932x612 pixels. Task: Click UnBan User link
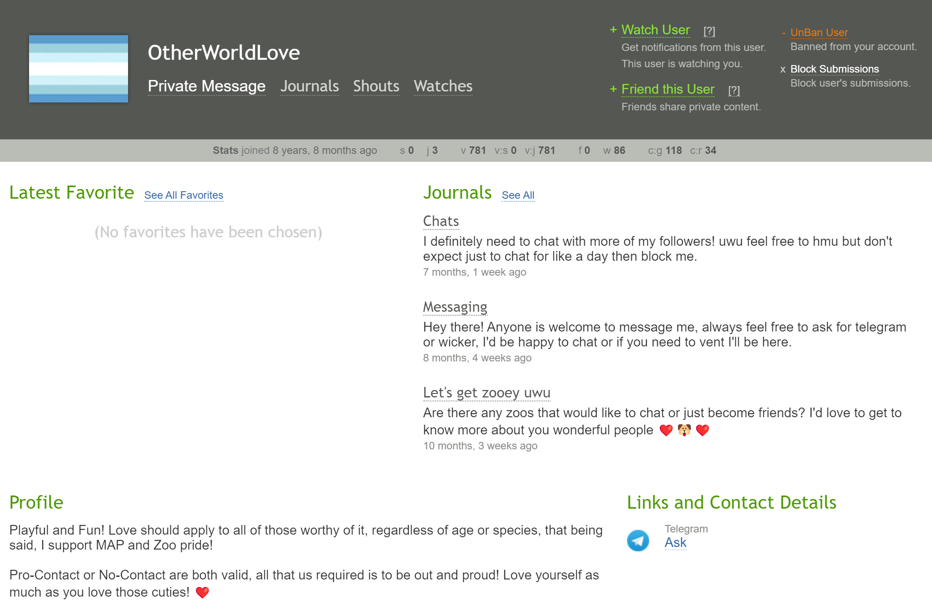[x=818, y=33]
